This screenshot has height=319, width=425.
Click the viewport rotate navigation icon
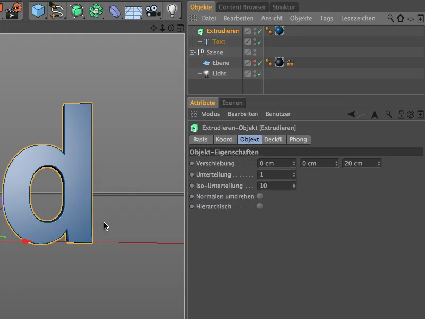pyautogui.click(x=171, y=28)
